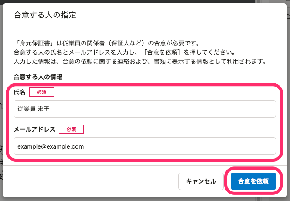Click the bracketed [合意を依頼] text in the instructions
Image resolution: width=290 pixels, height=201 pixels.
coord(162,52)
